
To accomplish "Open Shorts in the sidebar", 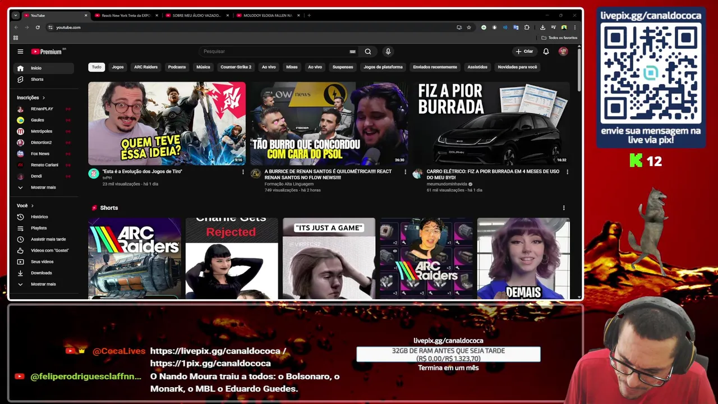I will 44,79.
